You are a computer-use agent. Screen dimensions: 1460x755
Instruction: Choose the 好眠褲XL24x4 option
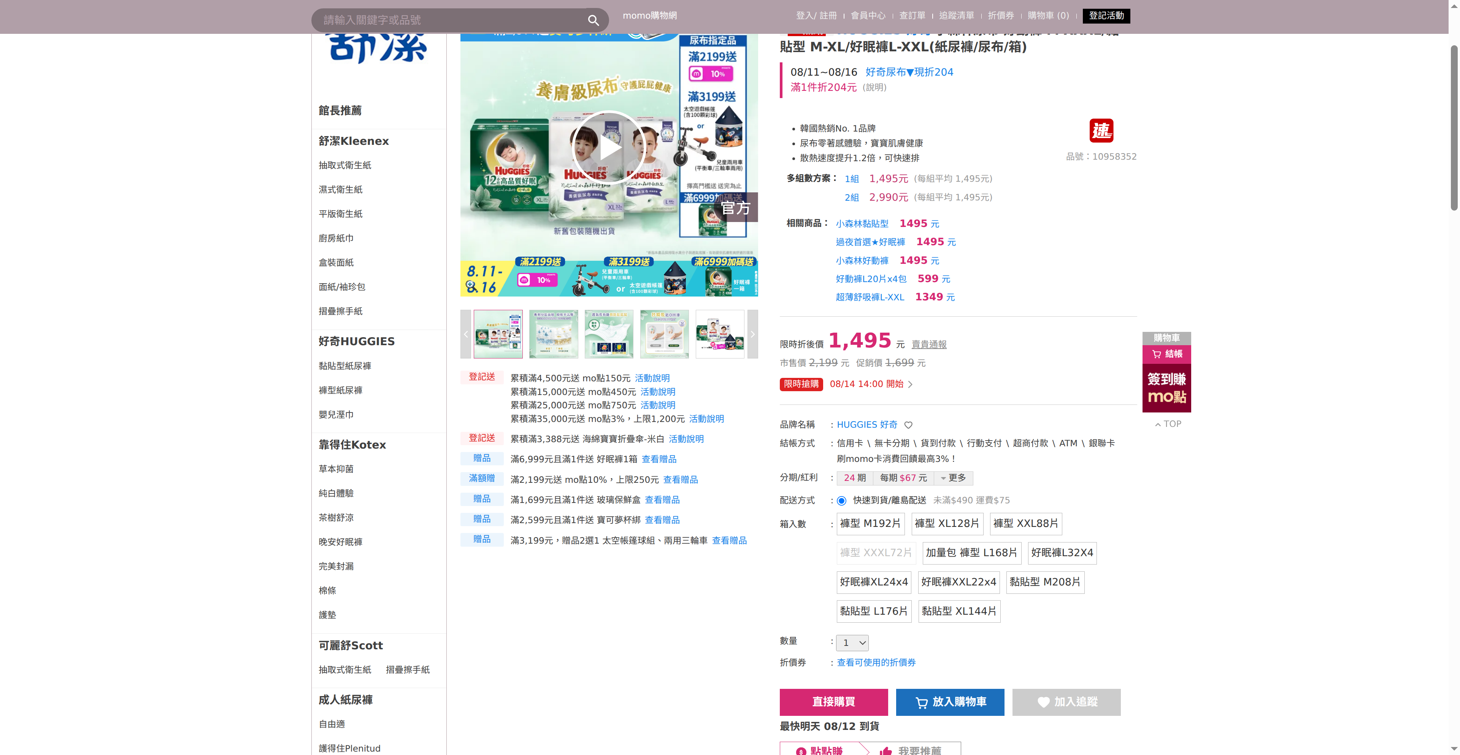(874, 582)
